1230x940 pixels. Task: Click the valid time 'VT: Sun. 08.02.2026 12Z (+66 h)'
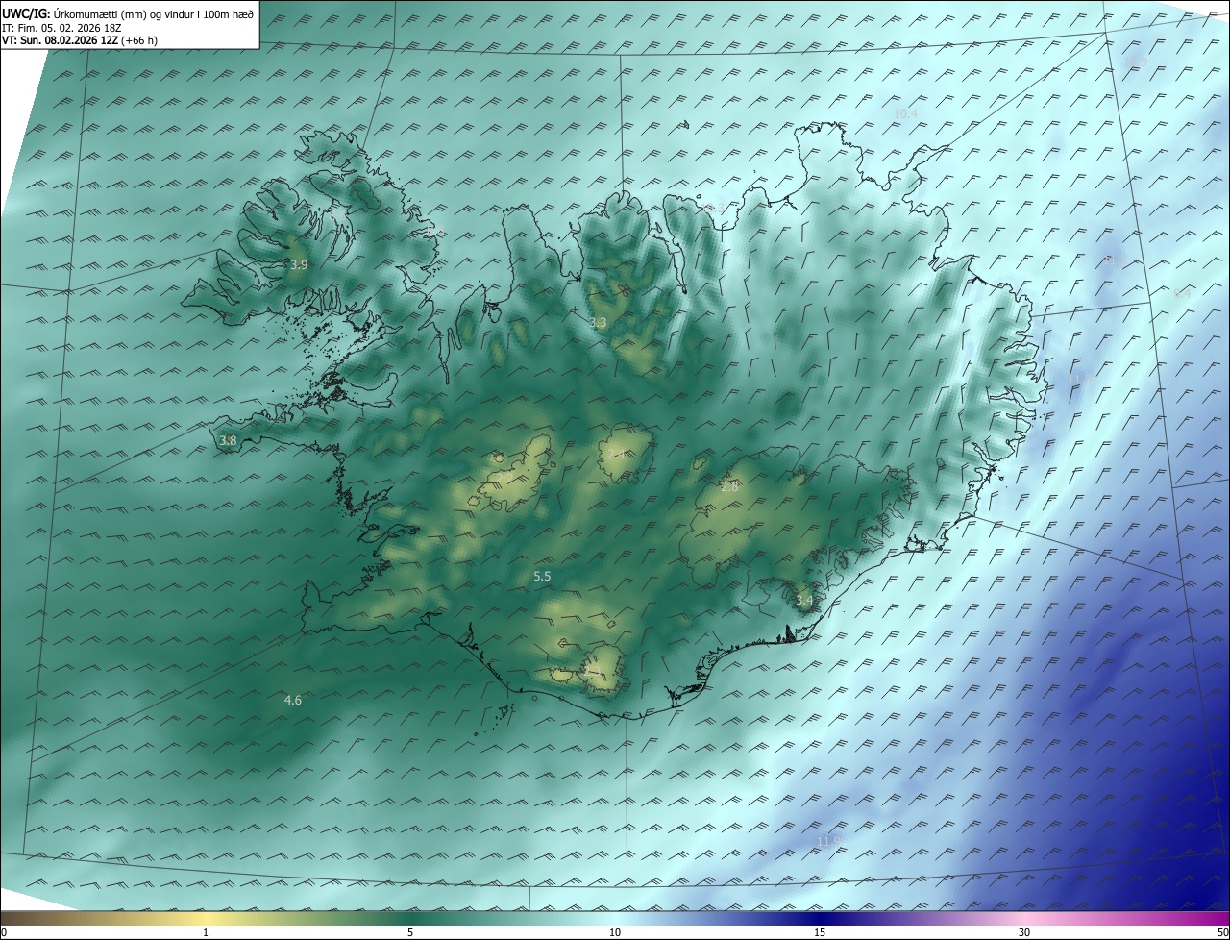[x=80, y=40]
